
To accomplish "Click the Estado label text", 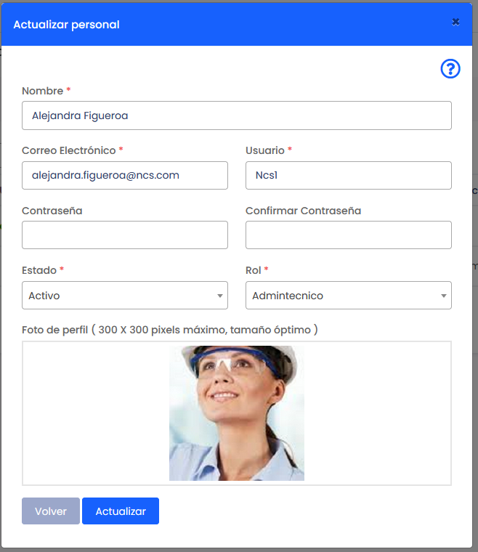I will tap(39, 270).
